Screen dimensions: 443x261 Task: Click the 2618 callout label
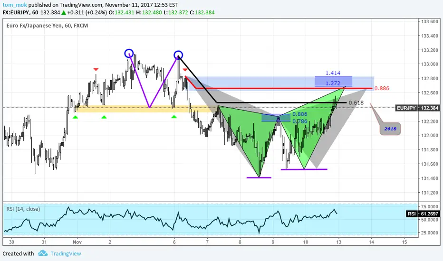pyautogui.click(x=390, y=129)
